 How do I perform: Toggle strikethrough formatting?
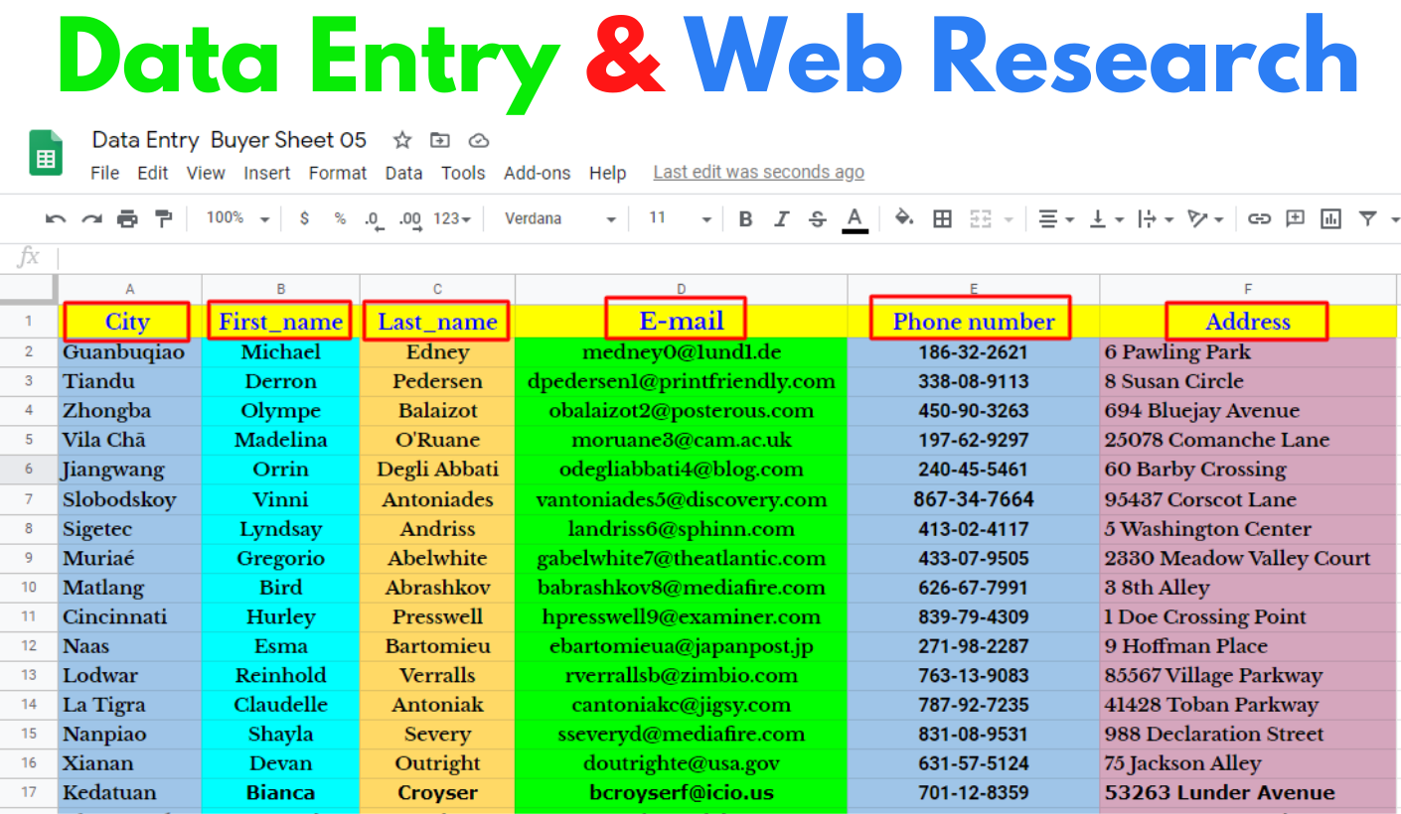coord(817,218)
